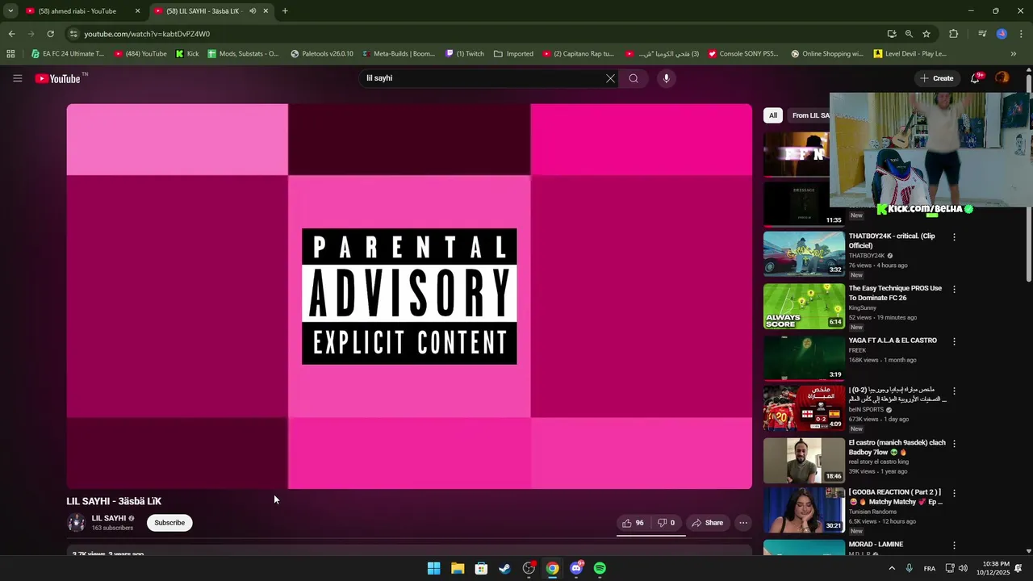This screenshot has height=581, width=1033.
Task: Click the Chrome address bar URL
Action: click(x=147, y=34)
